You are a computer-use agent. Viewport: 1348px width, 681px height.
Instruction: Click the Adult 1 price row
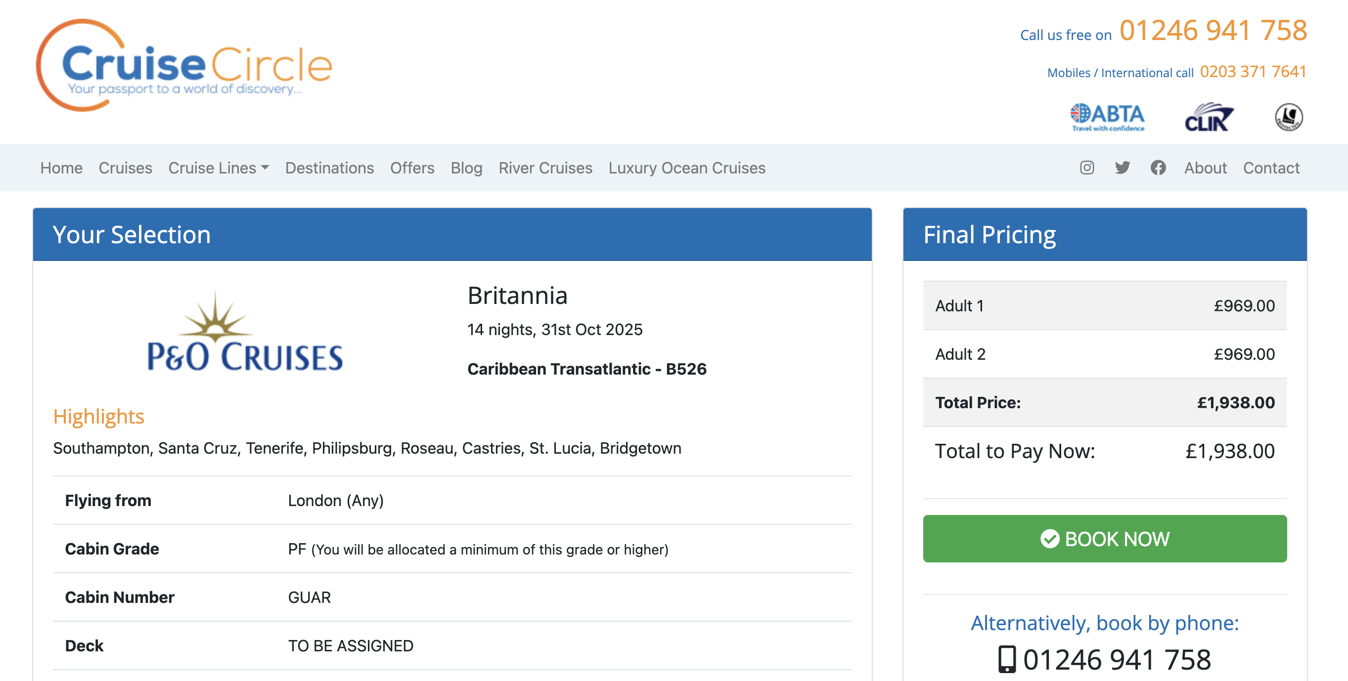pyautogui.click(x=1105, y=305)
